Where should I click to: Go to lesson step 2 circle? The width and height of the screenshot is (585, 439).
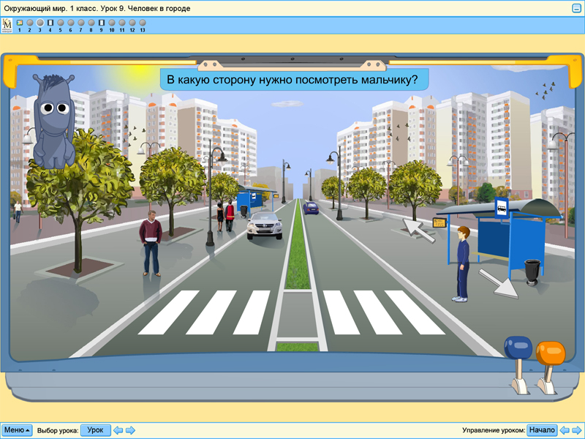coord(30,23)
